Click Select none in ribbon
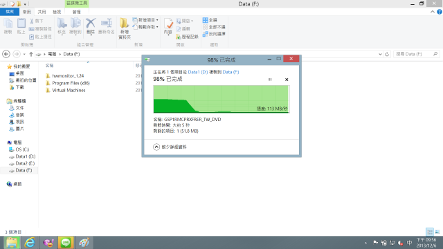 click(214, 27)
